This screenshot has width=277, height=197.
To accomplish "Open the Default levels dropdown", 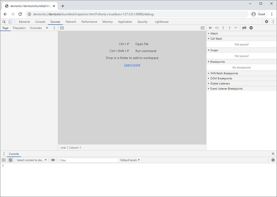I will (130, 160).
